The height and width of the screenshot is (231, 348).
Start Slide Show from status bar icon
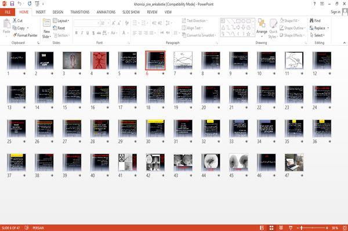point(291,228)
